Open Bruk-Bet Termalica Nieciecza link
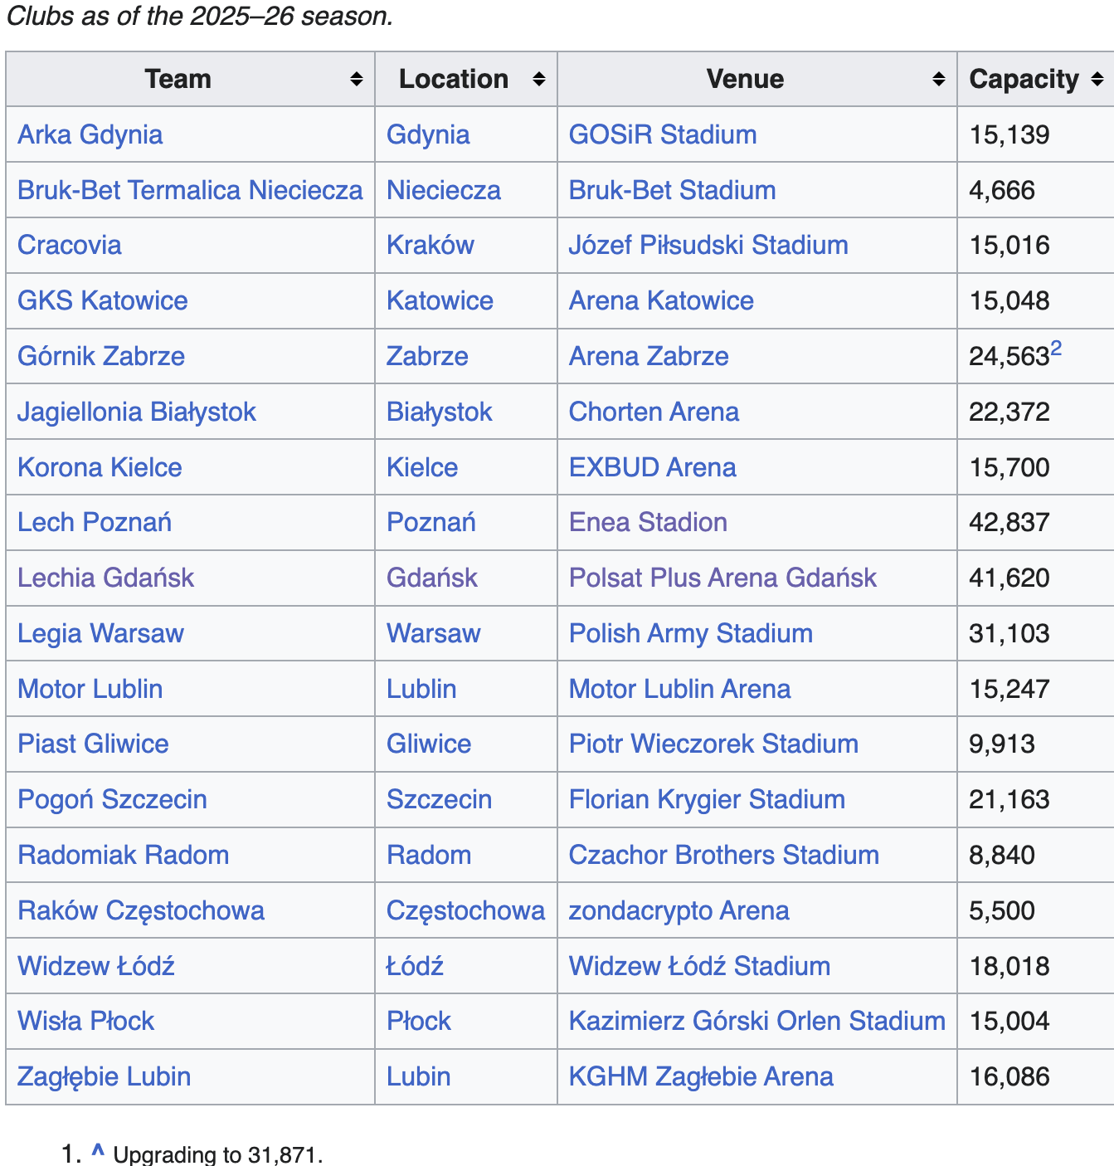Image resolution: width=1114 pixels, height=1166 pixels. tap(190, 190)
